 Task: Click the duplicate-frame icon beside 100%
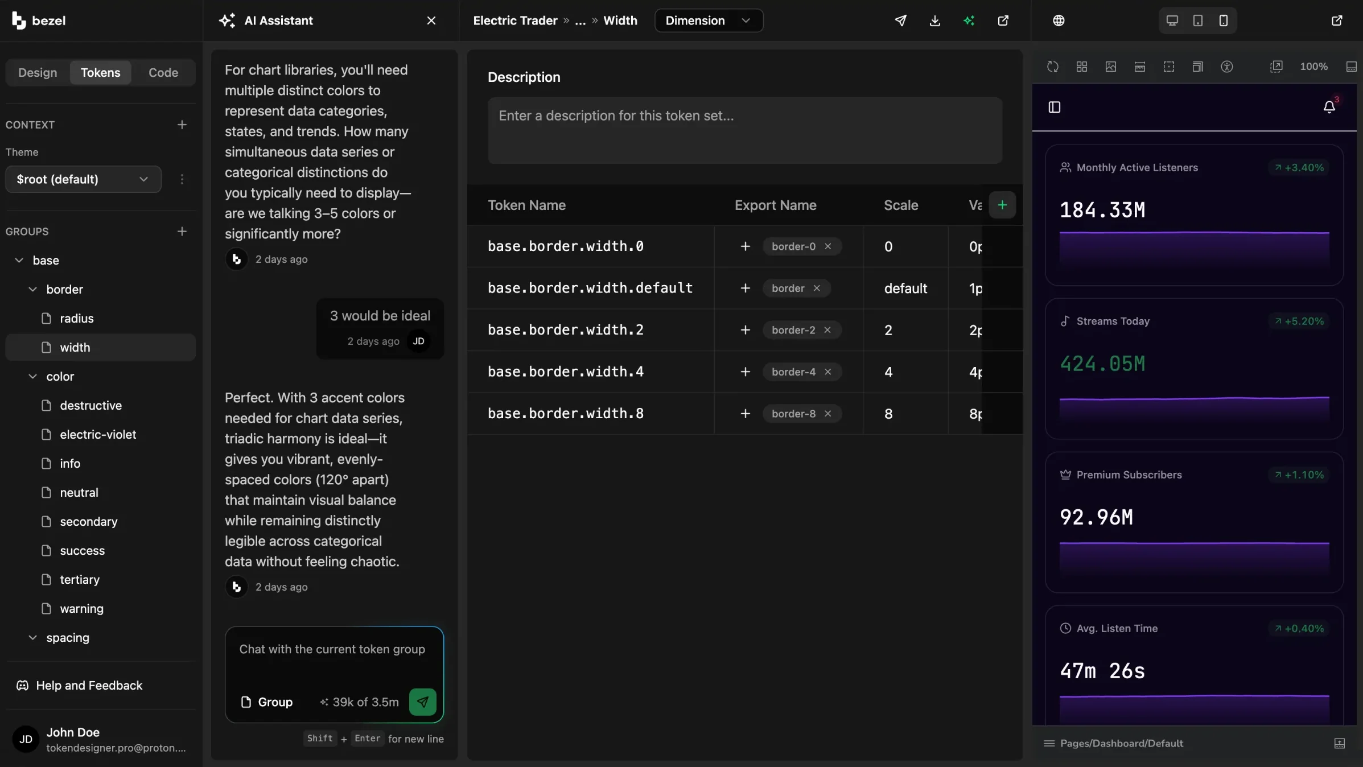coord(1276,67)
